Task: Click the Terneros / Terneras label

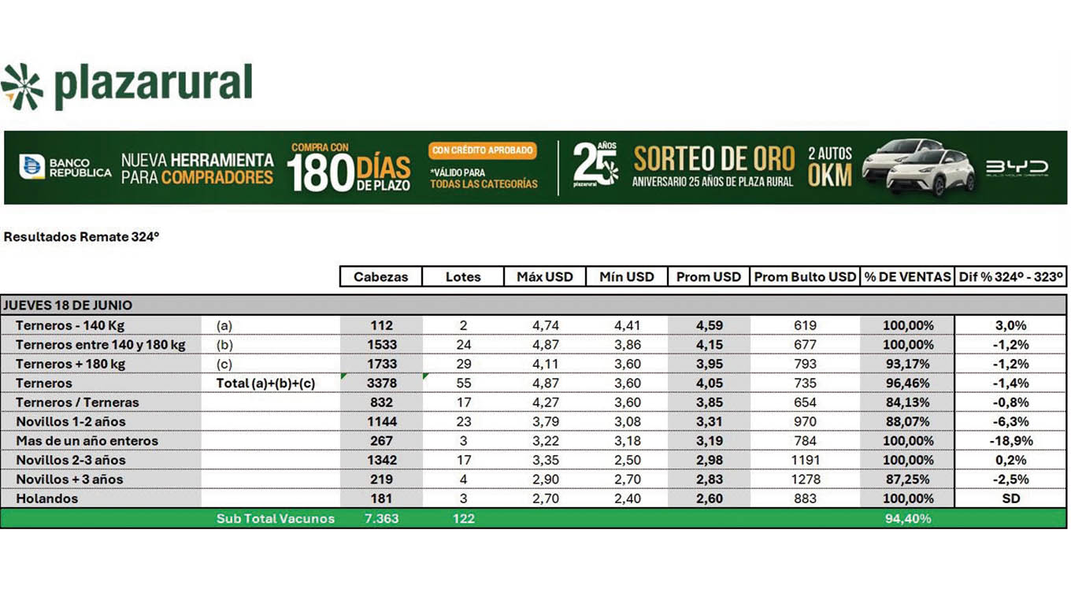Action: tap(77, 402)
